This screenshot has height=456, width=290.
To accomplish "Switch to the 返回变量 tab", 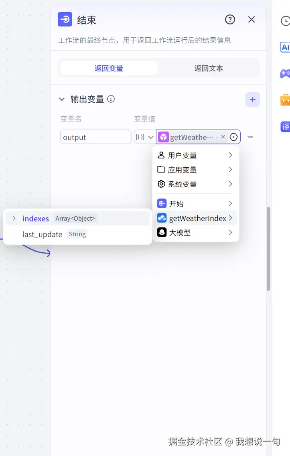I will pos(109,68).
